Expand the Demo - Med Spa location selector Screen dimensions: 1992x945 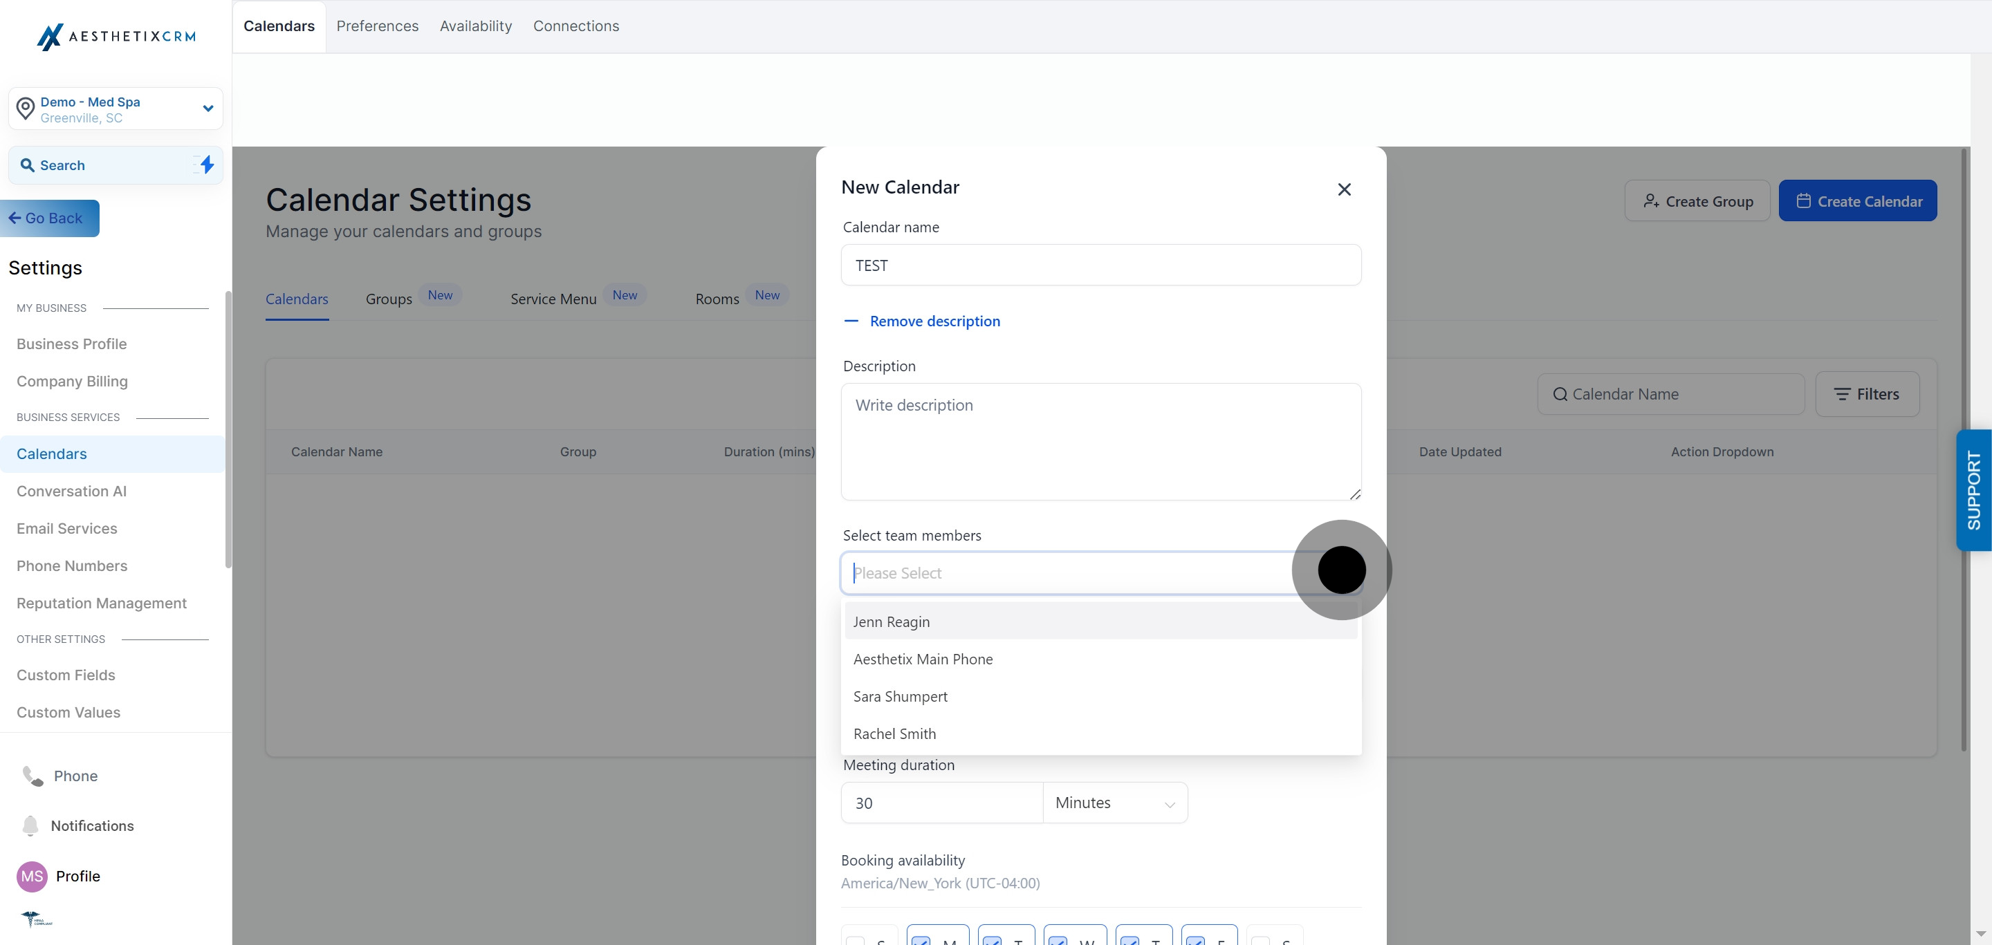pyautogui.click(x=116, y=109)
